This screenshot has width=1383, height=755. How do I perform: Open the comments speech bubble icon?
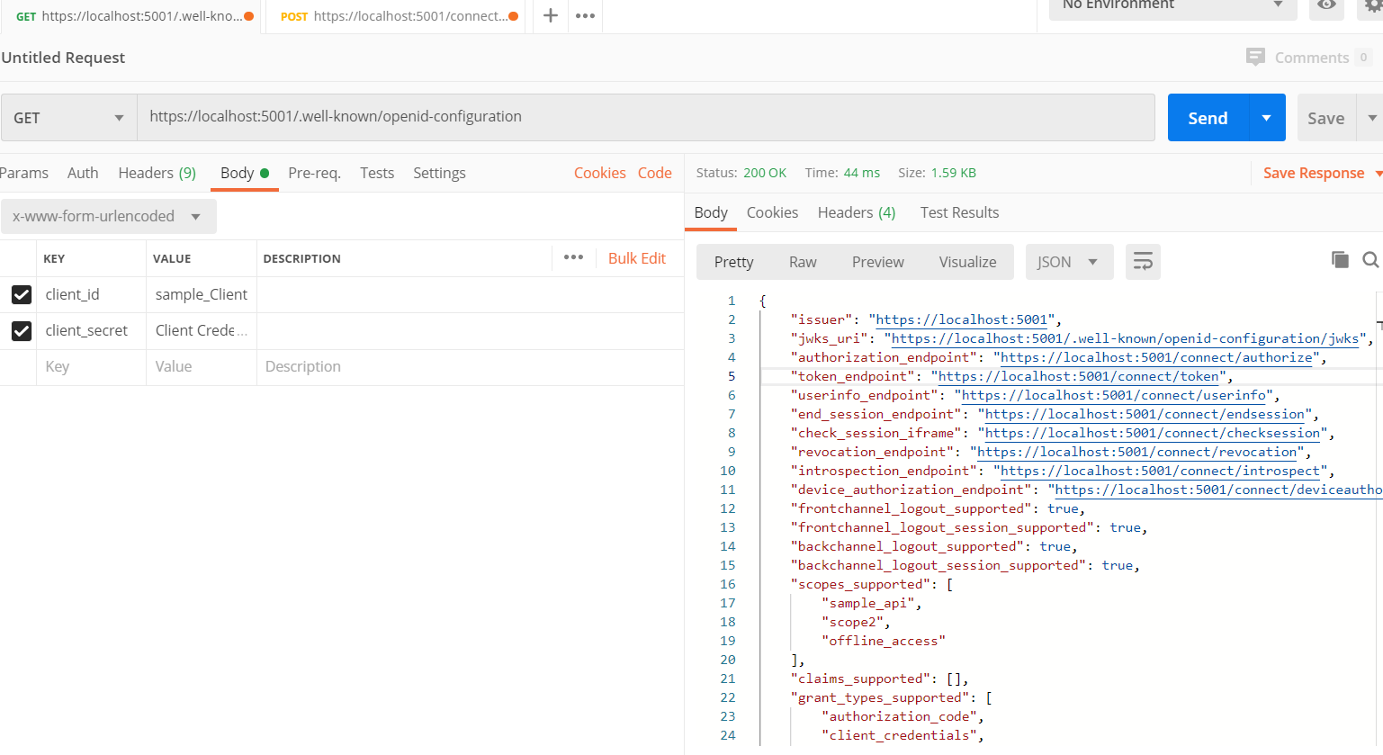[1255, 57]
